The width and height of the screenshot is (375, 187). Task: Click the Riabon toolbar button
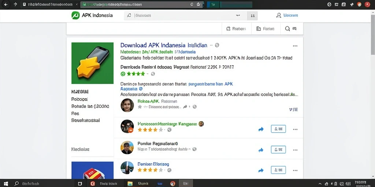pyautogui.click(x=236, y=29)
